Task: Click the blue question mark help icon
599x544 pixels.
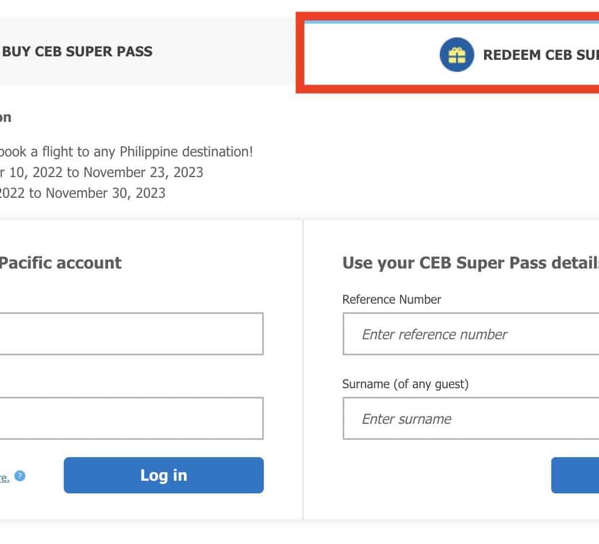Action: [20, 476]
